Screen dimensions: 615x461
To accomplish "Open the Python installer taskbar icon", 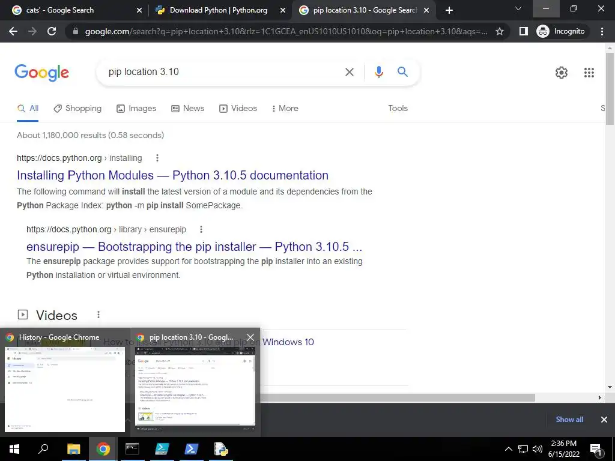I will [x=221, y=449].
